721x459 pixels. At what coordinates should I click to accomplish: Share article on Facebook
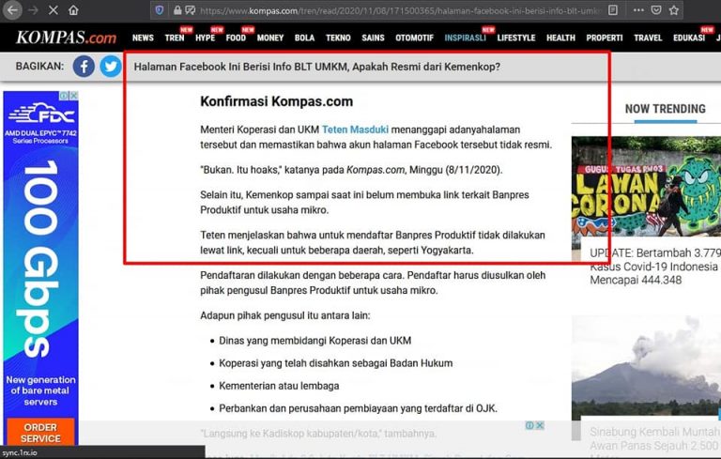click(84, 67)
